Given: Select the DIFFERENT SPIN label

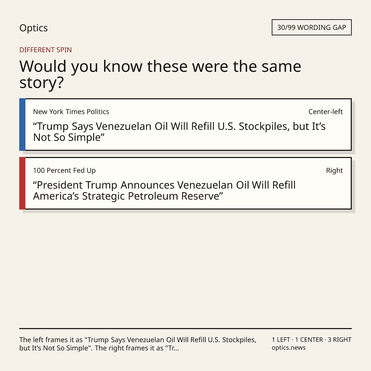Looking at the screenshot, I should click(x=45, y=50).
